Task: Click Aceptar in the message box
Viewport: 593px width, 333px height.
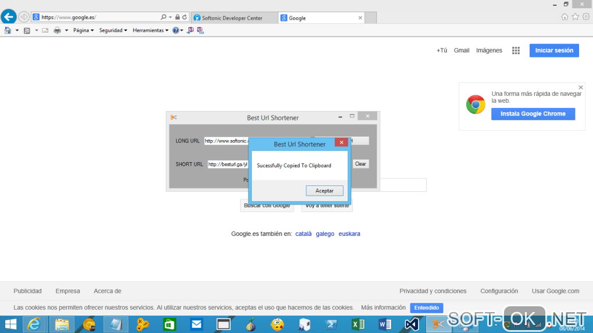Action: pyautogui.click(x=324, y=191)
